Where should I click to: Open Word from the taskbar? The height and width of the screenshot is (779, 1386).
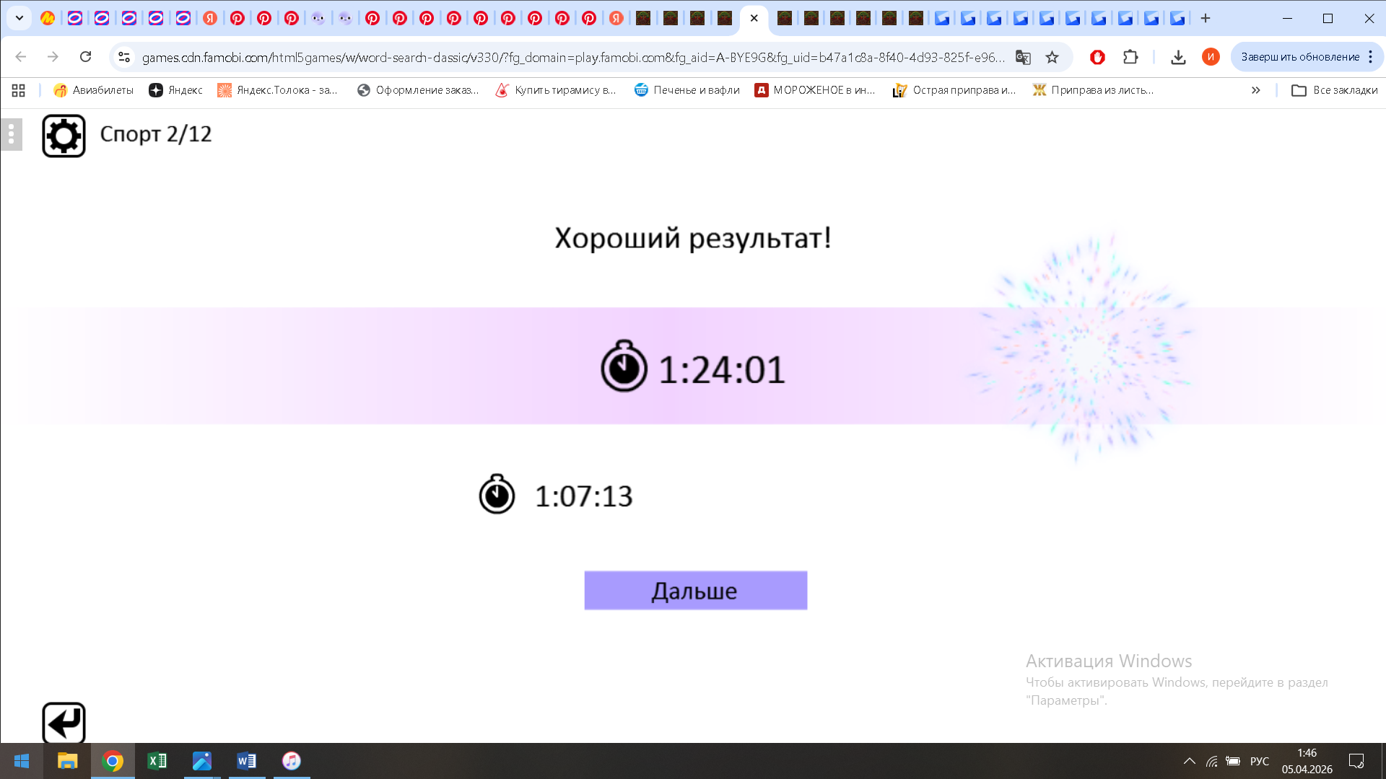tap(246, 761)
